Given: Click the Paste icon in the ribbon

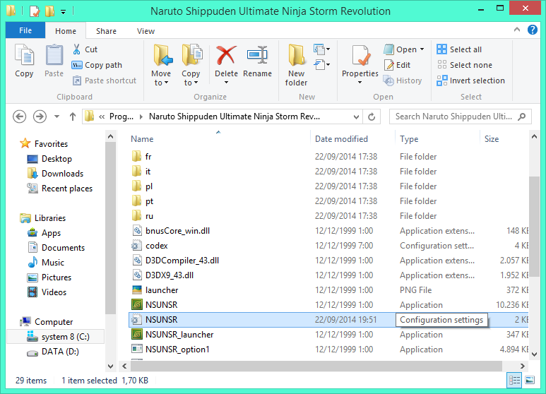Looking at the screenshot, I should [54, 55].
